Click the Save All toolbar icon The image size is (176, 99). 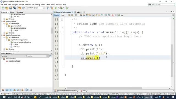point(15,8)
